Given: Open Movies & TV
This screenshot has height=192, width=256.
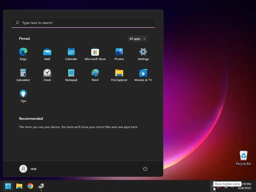Looking at the screenshot, I should tap(143, 75).
